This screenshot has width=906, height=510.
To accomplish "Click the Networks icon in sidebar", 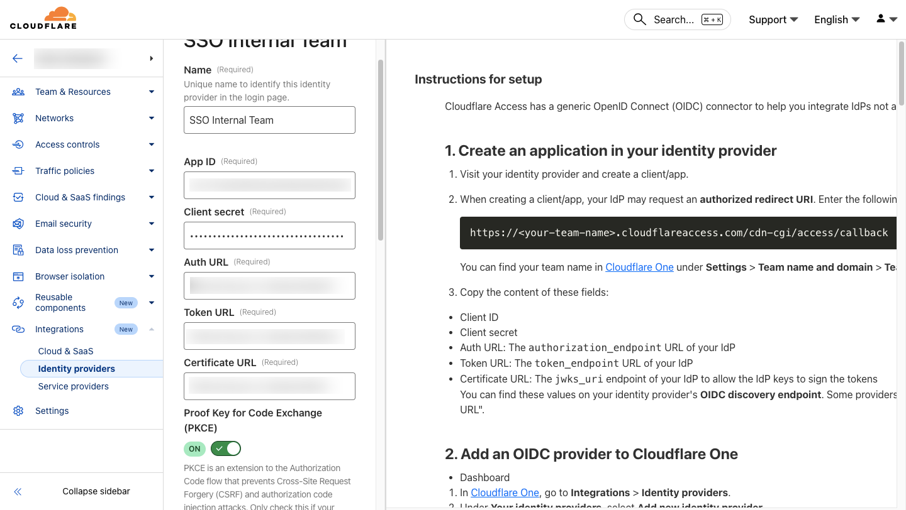I will click(18, 118).
